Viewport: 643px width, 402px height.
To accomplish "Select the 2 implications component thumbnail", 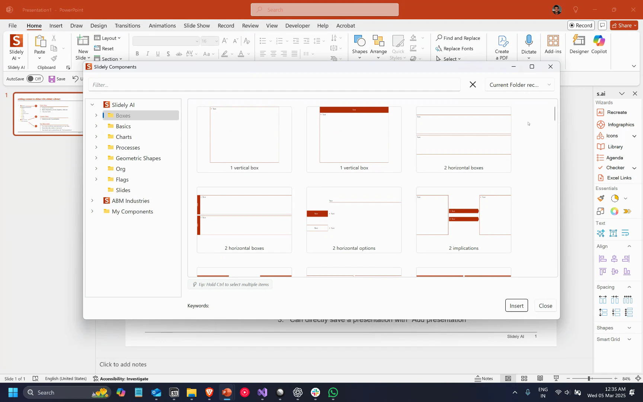I will (x=463, y=220).
